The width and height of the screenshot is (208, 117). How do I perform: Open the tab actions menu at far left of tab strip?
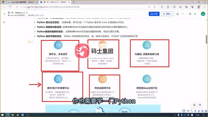pyautogui.click(x=3, y=2)
